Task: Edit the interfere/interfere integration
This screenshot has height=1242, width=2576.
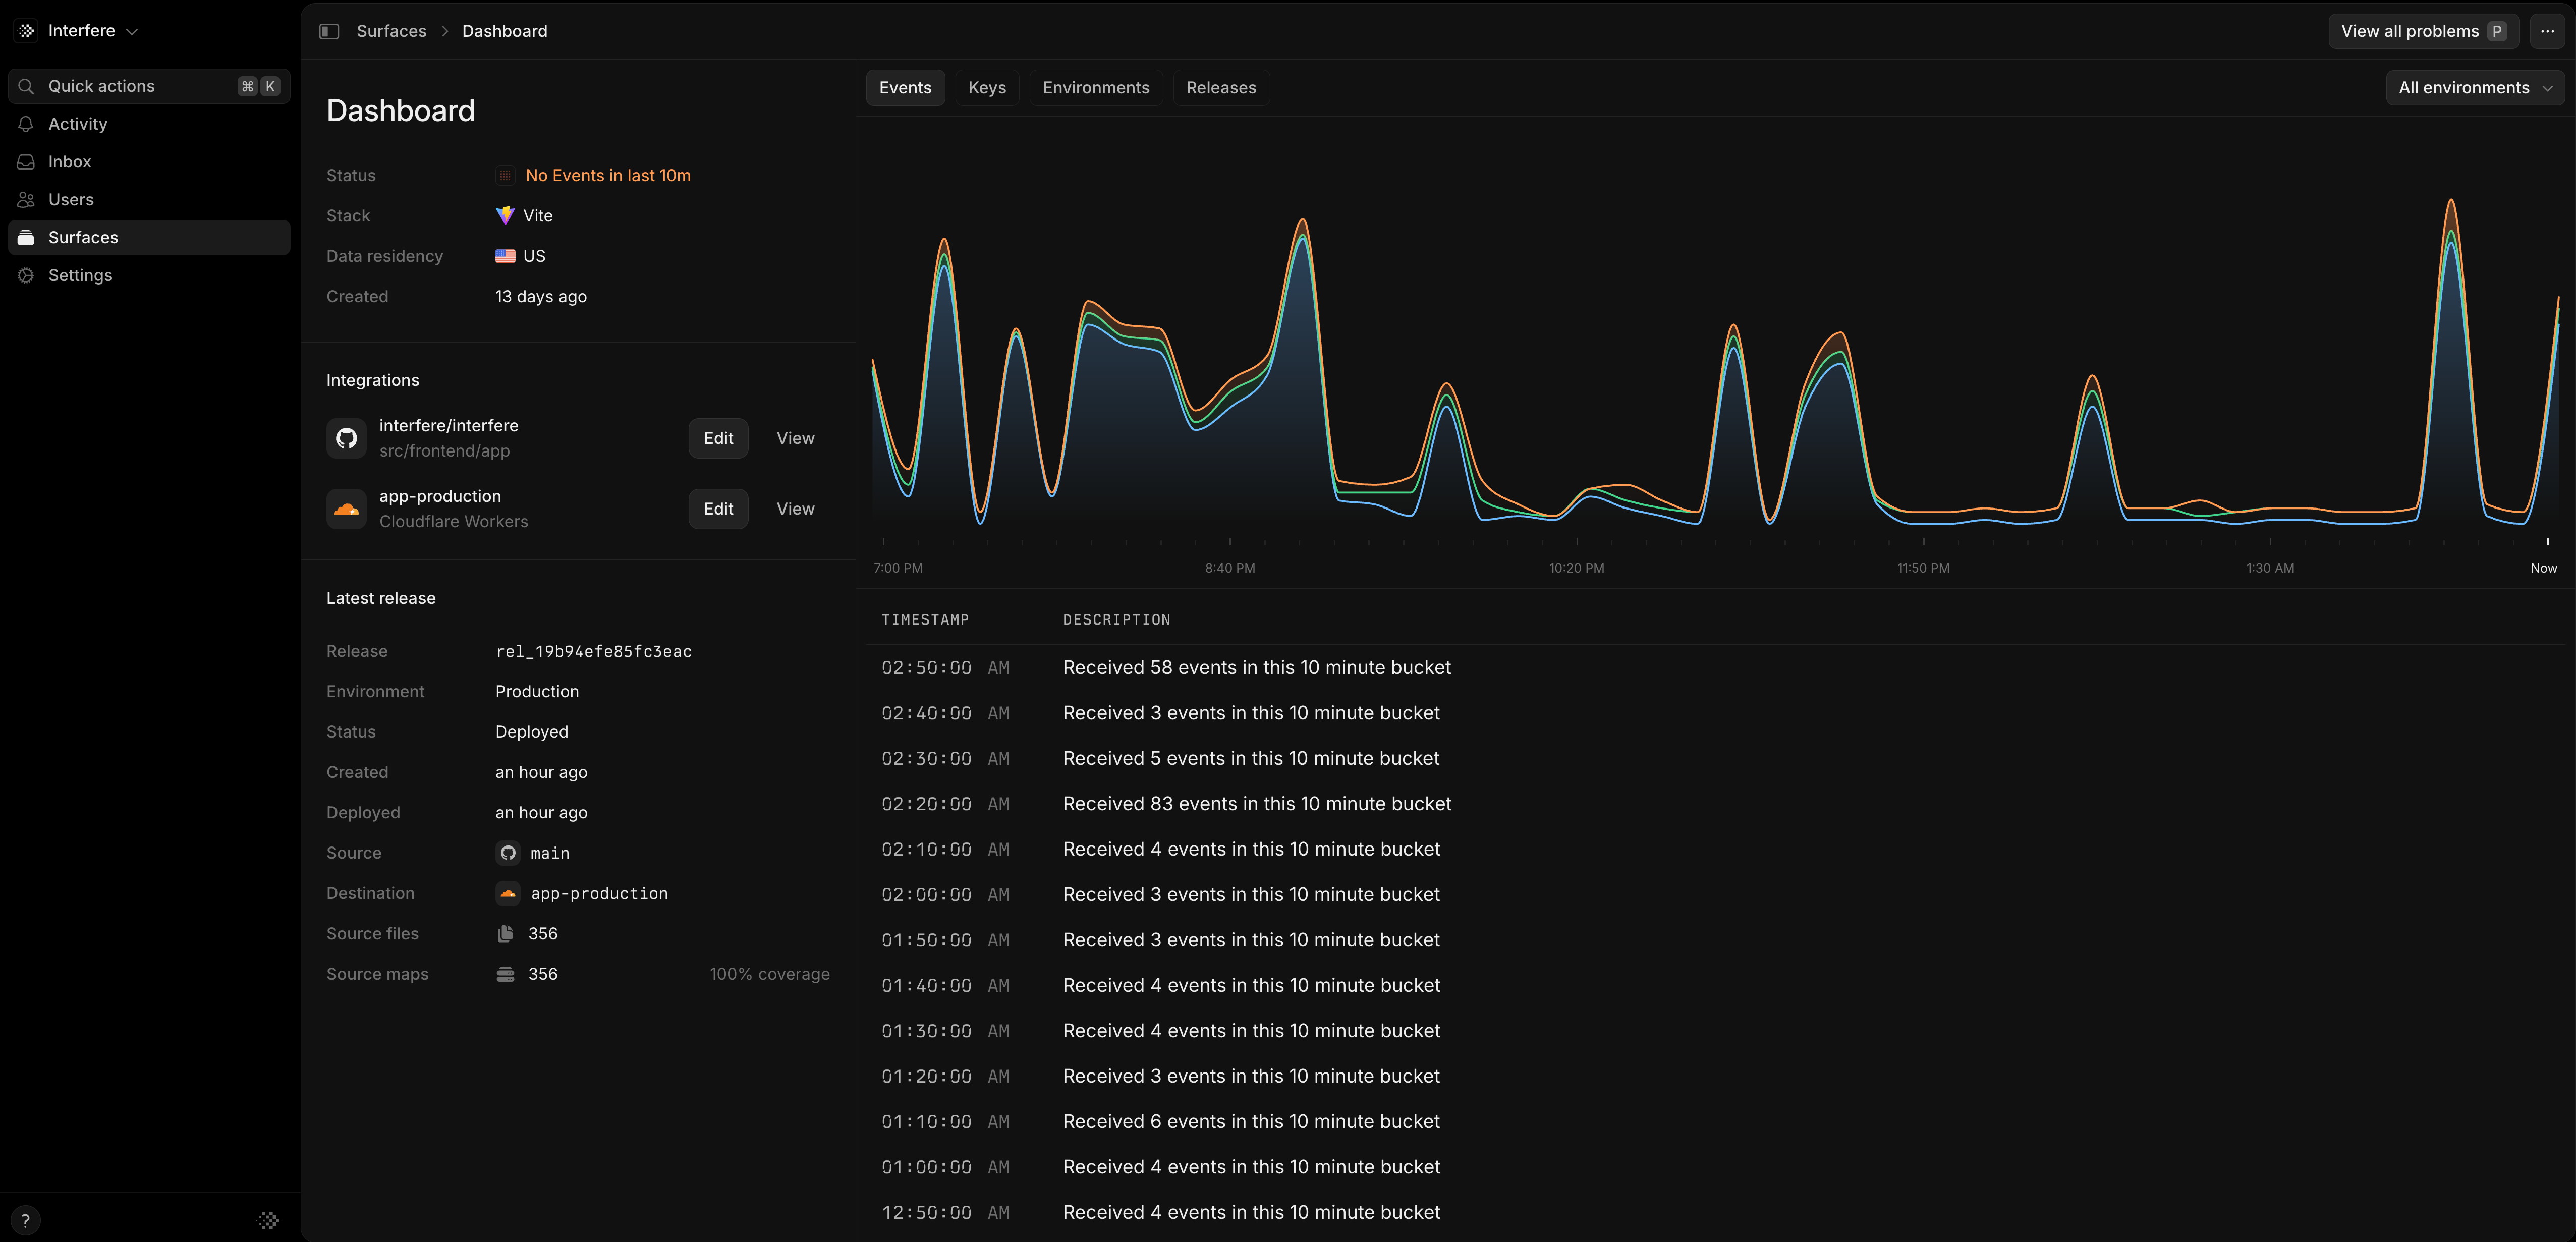Action: click(718, 438)
